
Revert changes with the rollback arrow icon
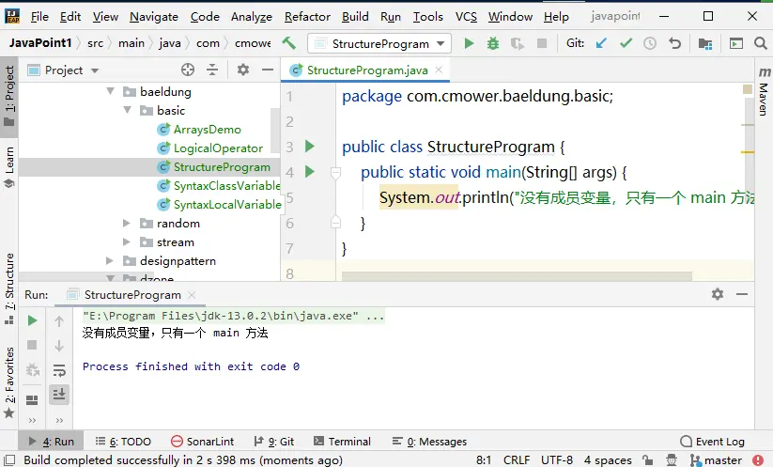(x=675, y=43)
